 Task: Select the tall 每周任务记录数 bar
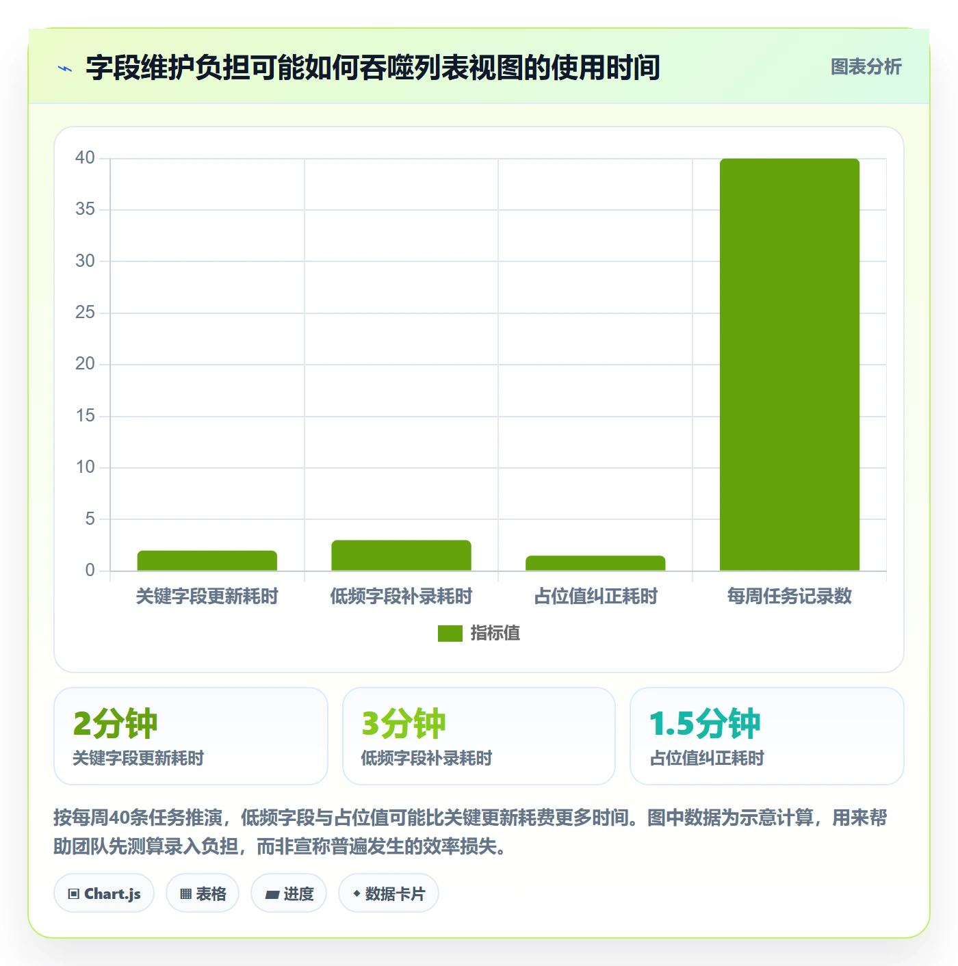790,365
